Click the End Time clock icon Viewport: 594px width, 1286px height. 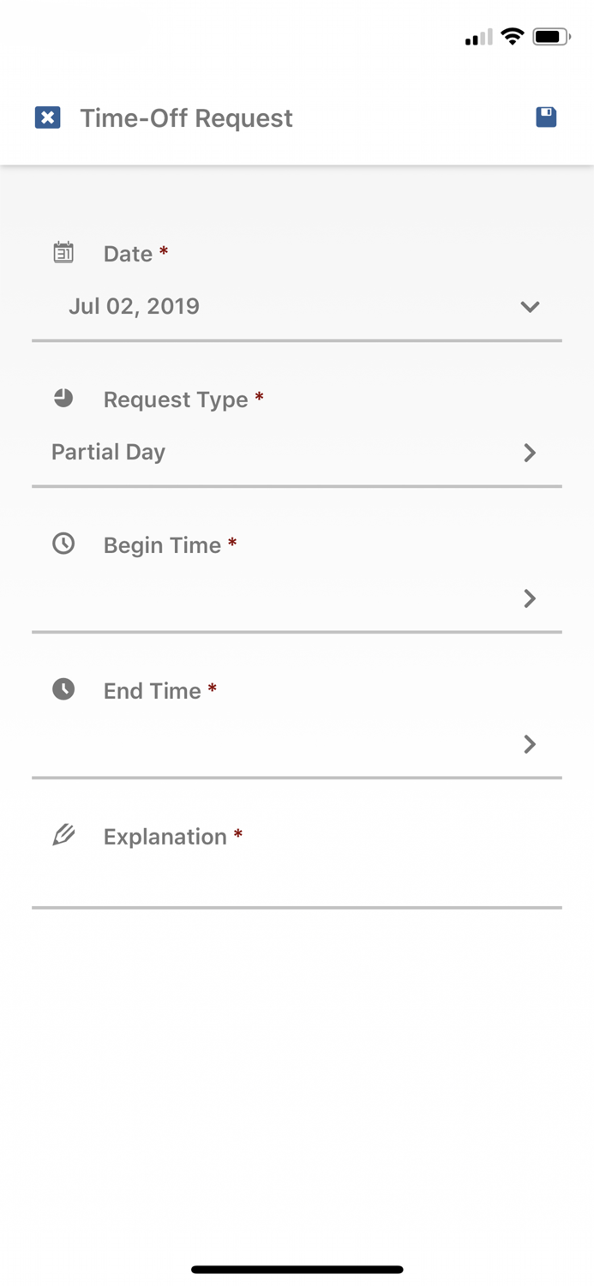point(63,689)
